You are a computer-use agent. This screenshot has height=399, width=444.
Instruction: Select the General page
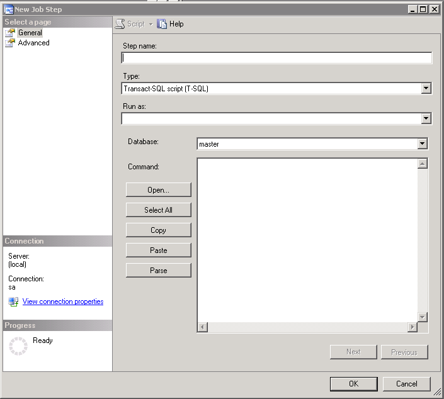[x=30, y=33]
